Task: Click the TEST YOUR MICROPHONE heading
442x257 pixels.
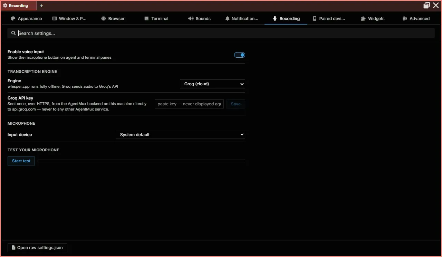Action: pyautogui.click(x=33, y=150)
